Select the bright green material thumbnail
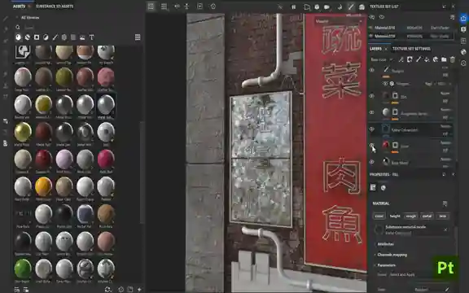 point(23,269)
